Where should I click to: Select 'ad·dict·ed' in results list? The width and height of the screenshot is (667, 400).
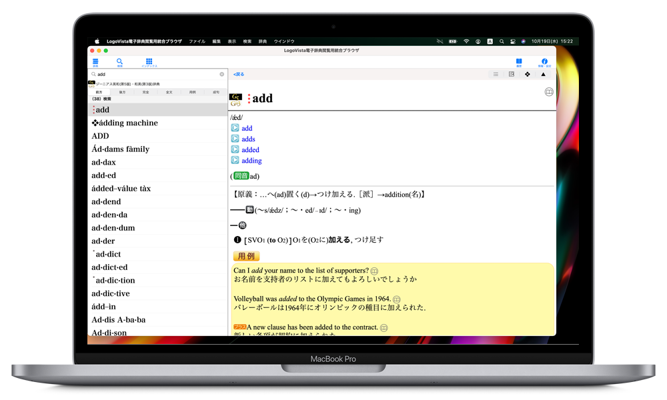(157, 267)
